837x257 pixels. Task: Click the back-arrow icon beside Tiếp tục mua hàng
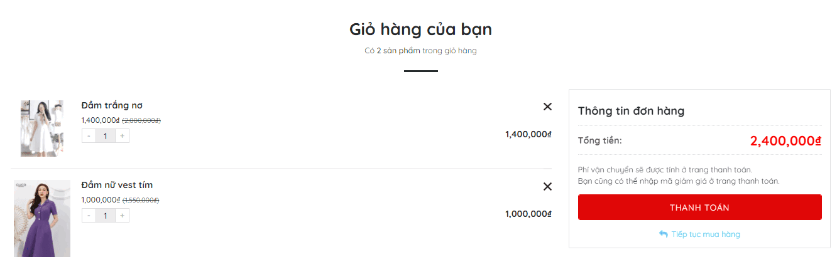pyautogui.click(x=663, y=234)
